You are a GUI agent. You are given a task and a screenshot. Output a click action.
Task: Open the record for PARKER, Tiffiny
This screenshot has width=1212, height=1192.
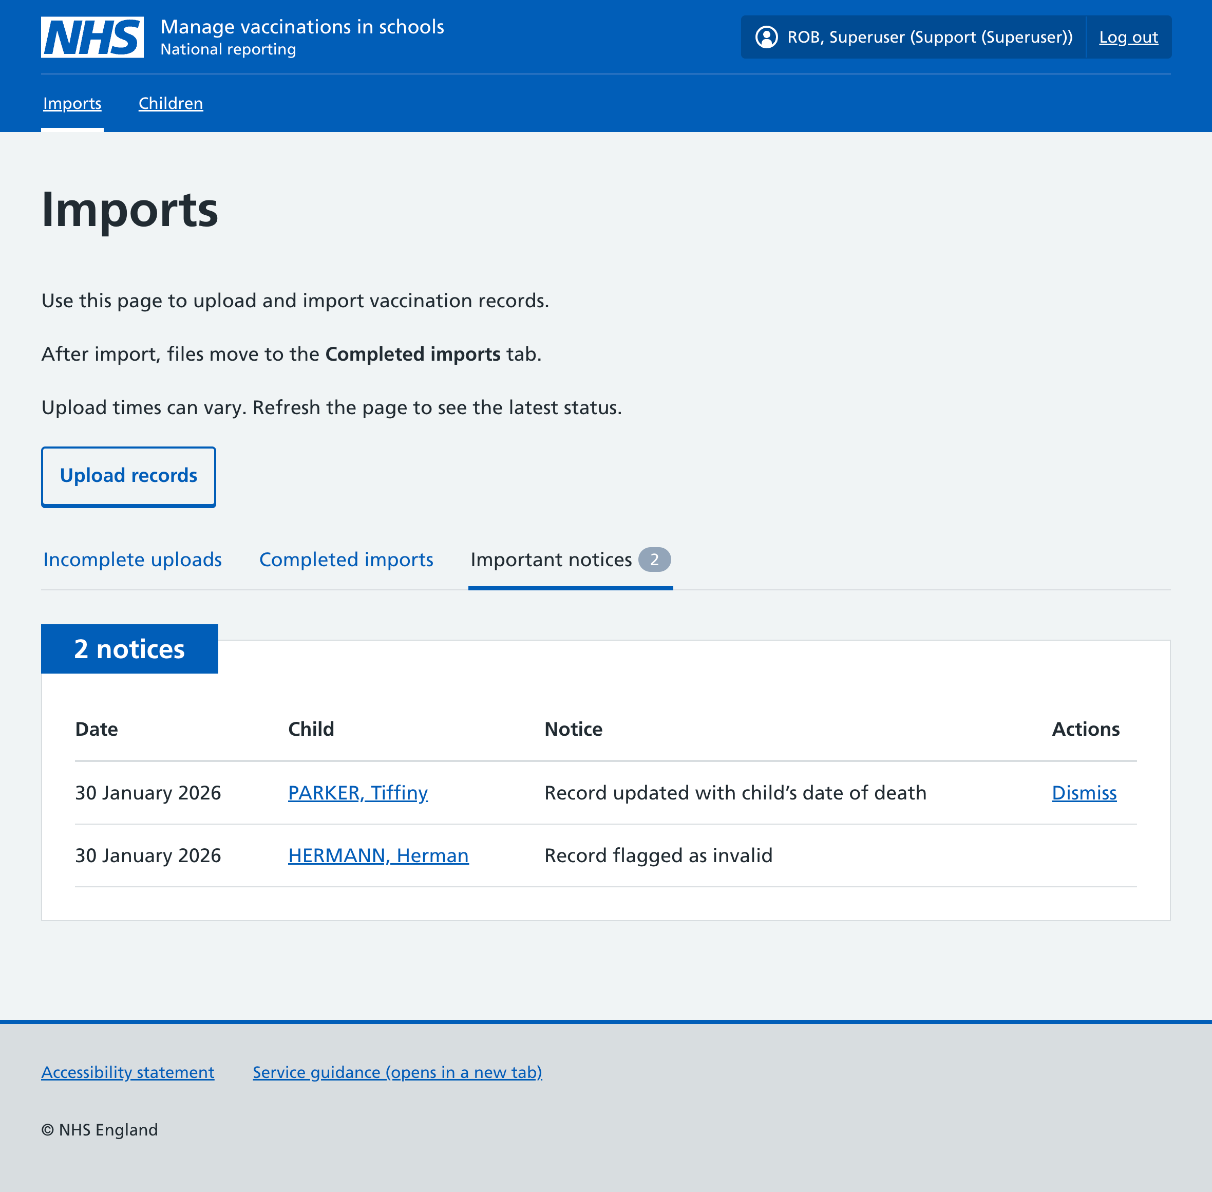[358, 793]
